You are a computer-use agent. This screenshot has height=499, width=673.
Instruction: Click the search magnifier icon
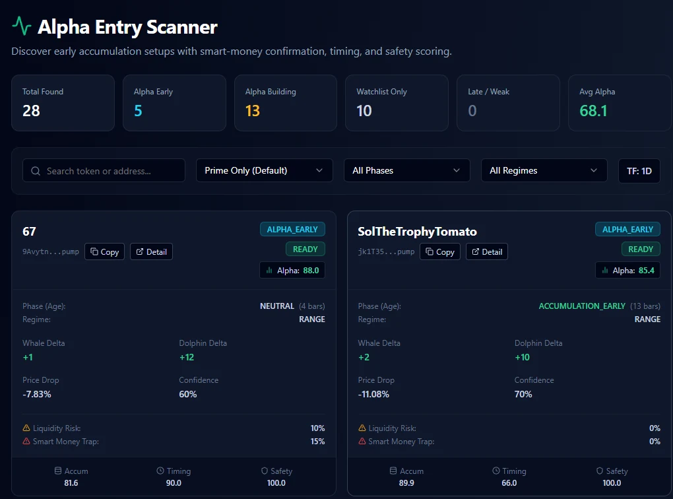tap(36, 171)
